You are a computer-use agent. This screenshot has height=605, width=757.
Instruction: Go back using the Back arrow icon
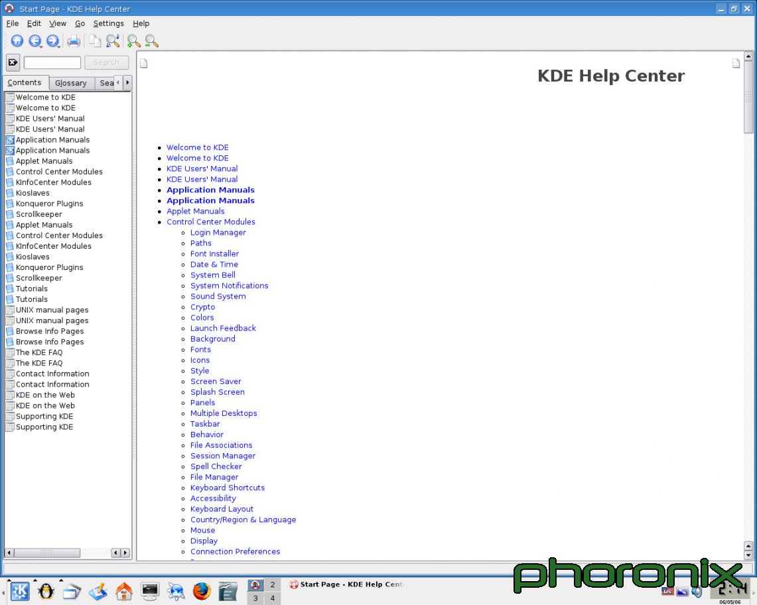point(34,41)
